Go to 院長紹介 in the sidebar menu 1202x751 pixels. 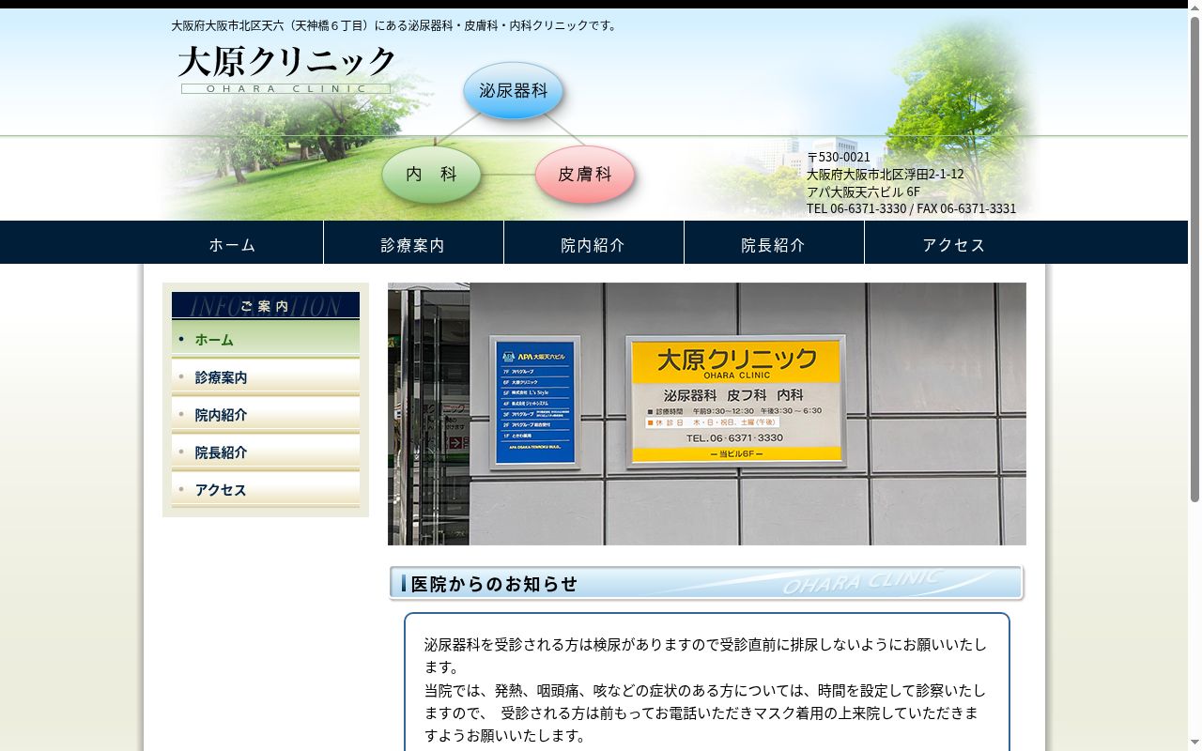coord(266,452)
